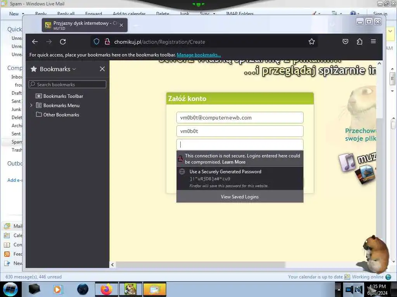Click the username field vm0b0t

240,131
